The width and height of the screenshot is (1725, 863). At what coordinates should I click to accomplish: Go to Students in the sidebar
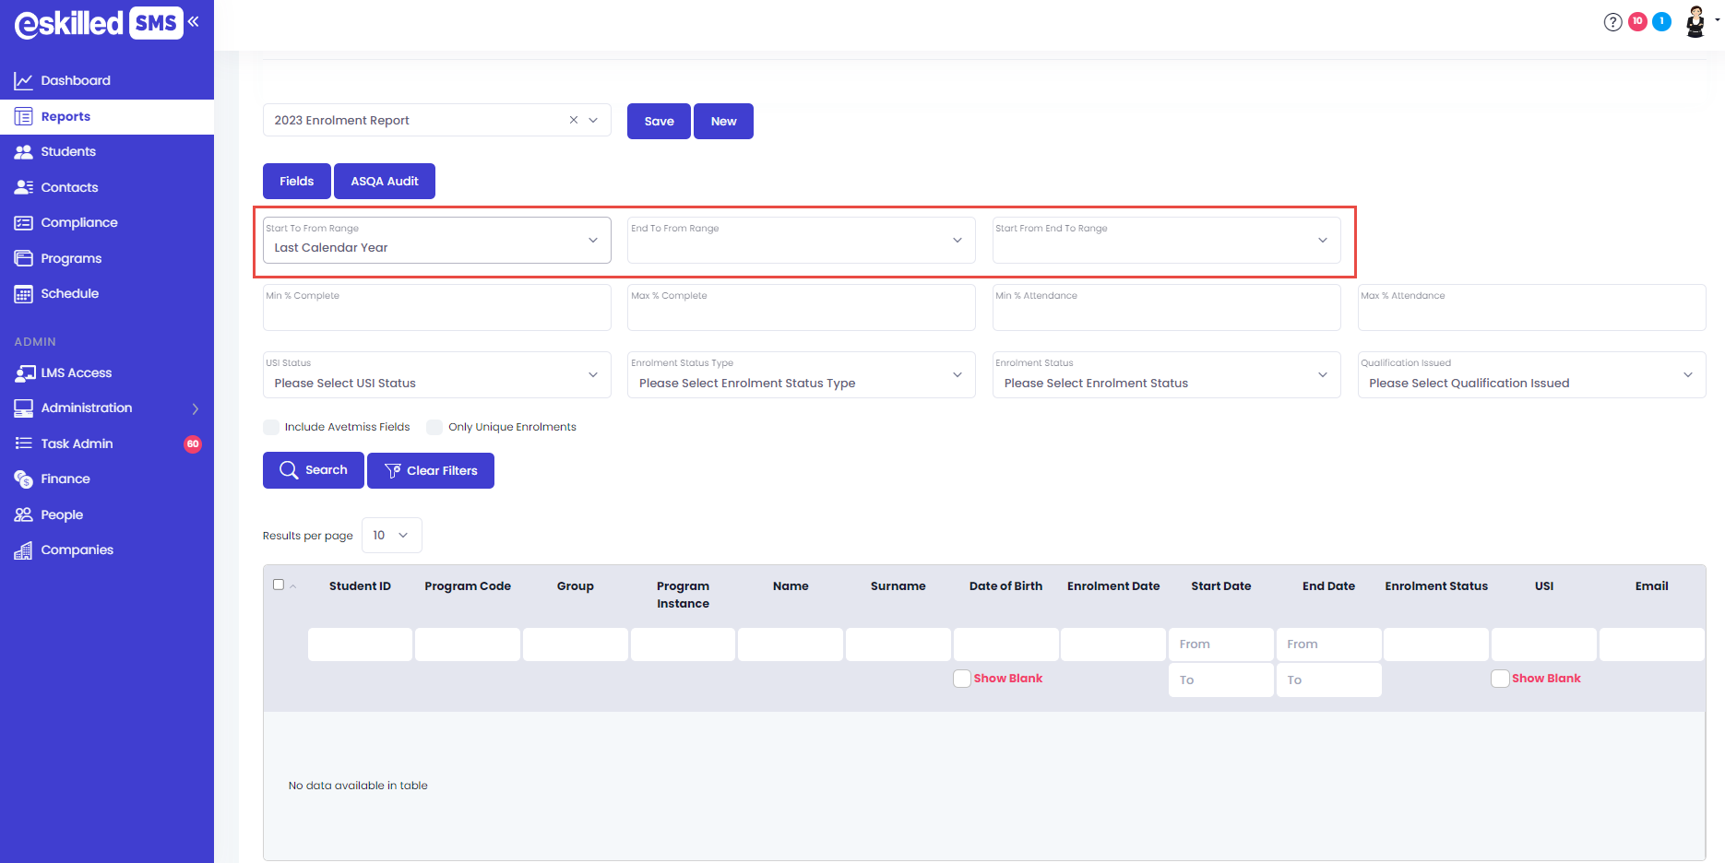tap(68, 151)
